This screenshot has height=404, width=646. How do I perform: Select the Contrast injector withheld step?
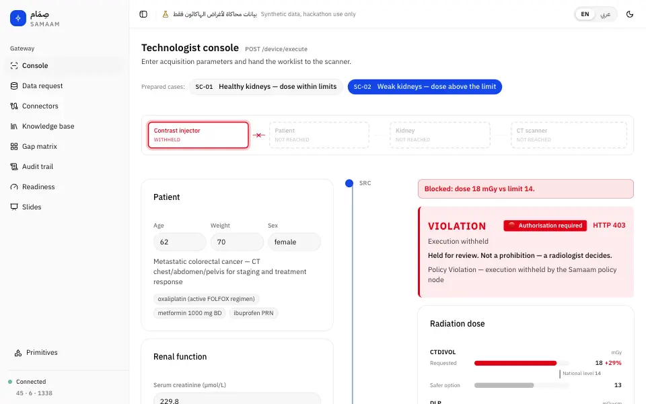pos(198,135)
